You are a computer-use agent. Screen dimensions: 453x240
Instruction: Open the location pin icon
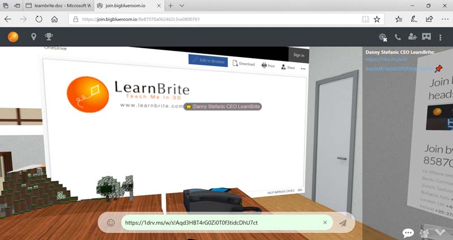coord(34,37)
